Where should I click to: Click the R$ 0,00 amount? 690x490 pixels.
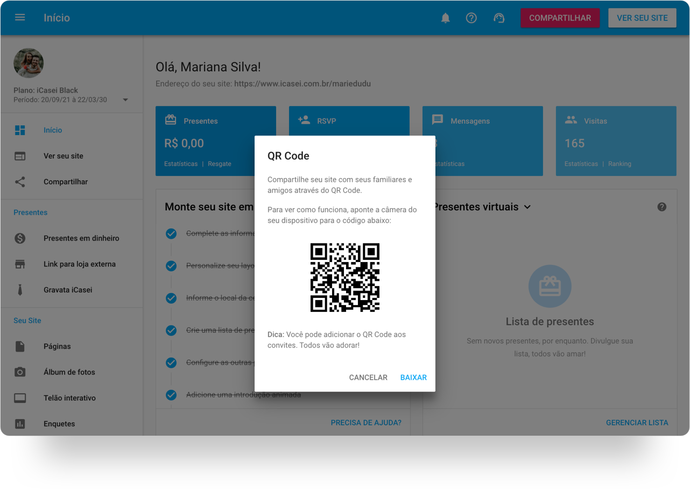184,143
